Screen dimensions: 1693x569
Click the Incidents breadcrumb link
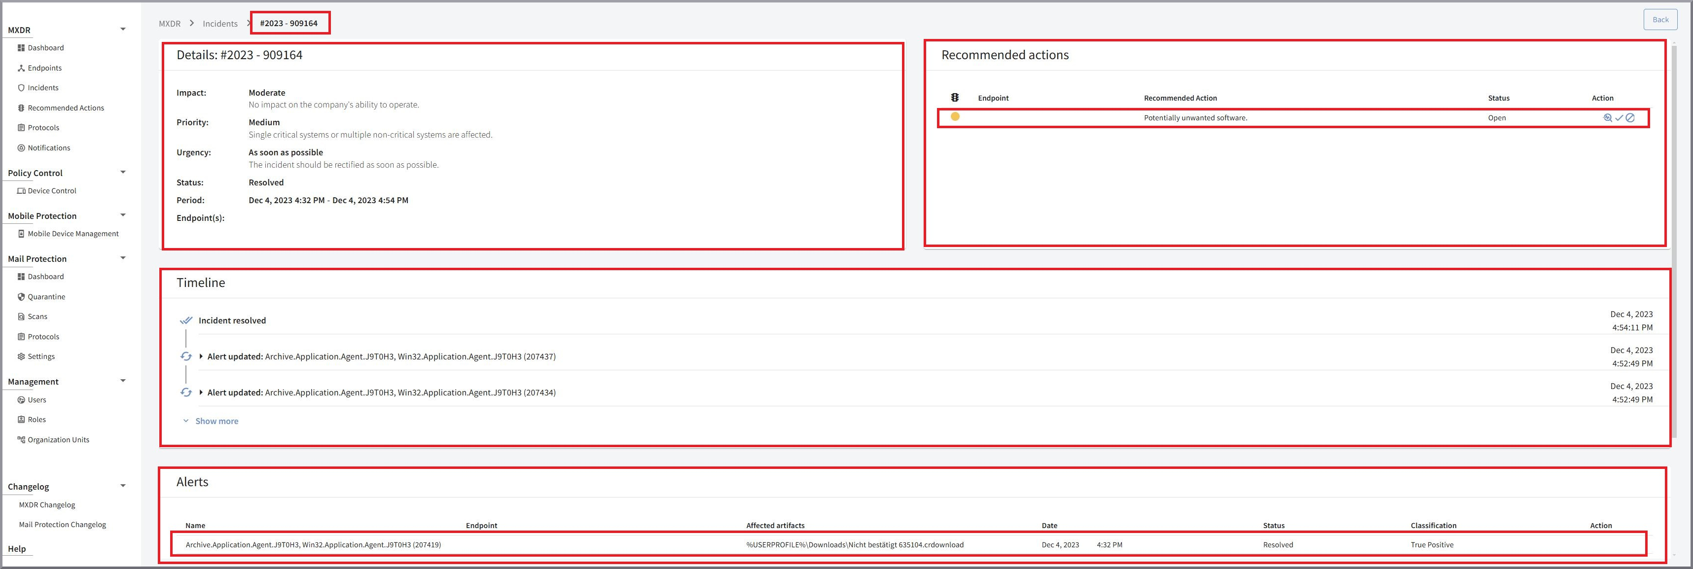220,24
